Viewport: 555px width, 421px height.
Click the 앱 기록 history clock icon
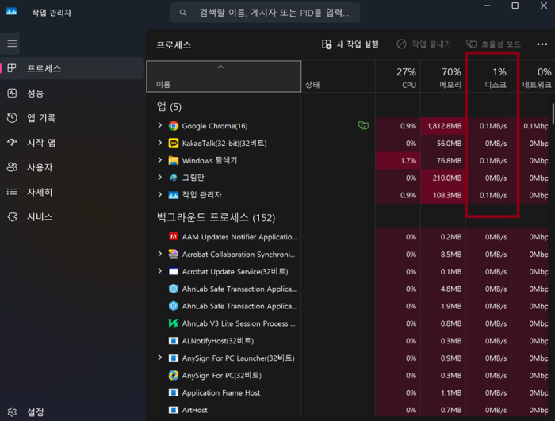tap(12, 118)
